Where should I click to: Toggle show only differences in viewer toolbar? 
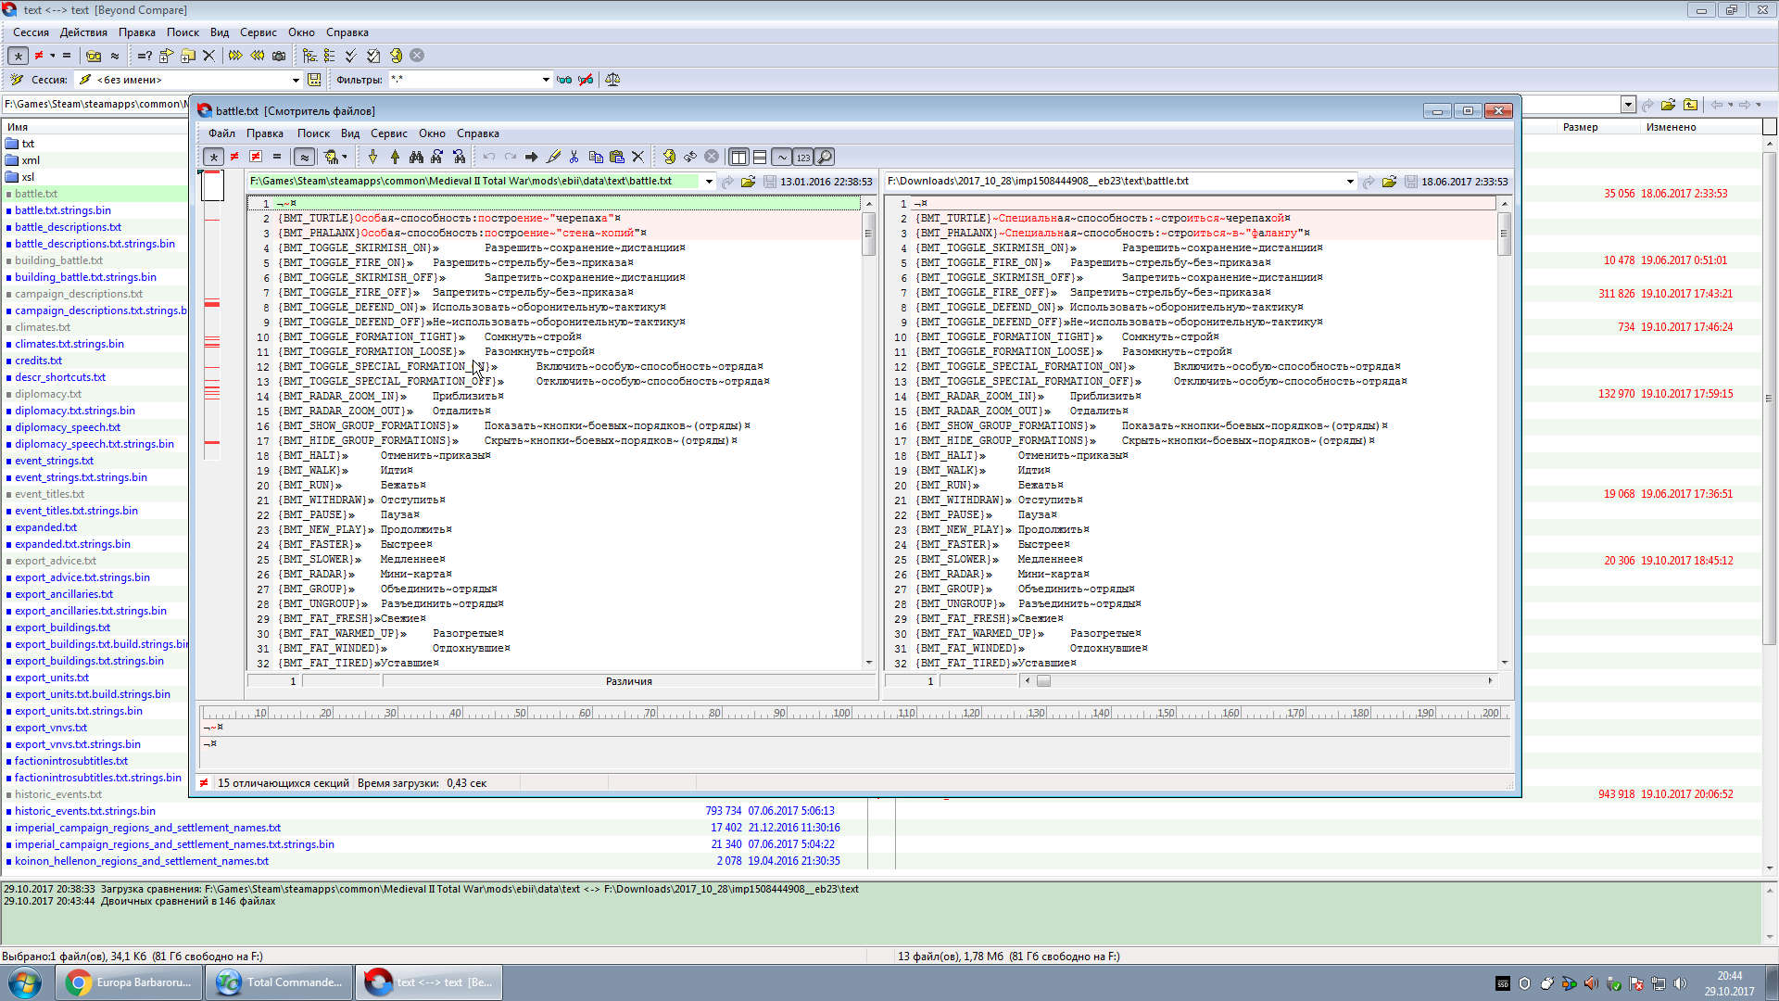(234, 157)
